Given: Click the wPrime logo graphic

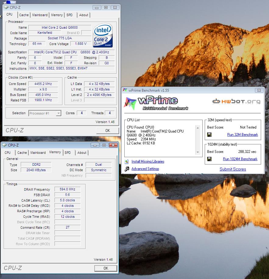Looking at the screenshot, I should [156, 103].
